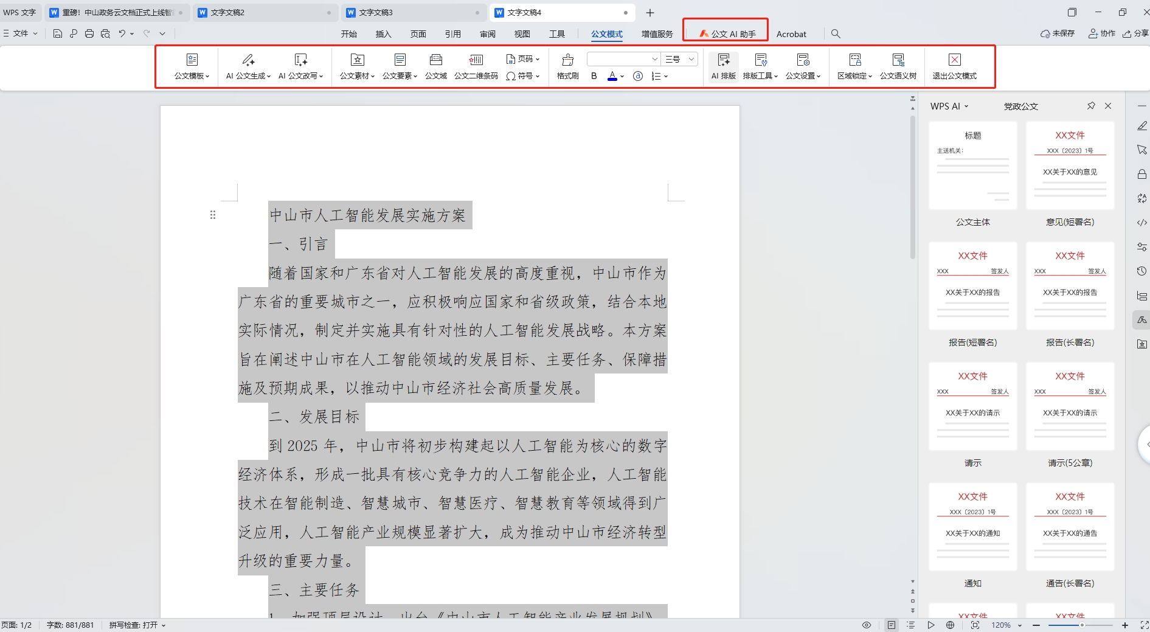
Task: Show the 公文语义树 semantic tree
Action: (x=898, y=66)
